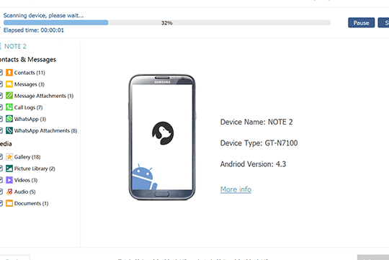Click the Scanning device, please wait text
Screen dimensions: 389x260
[43, 15]
